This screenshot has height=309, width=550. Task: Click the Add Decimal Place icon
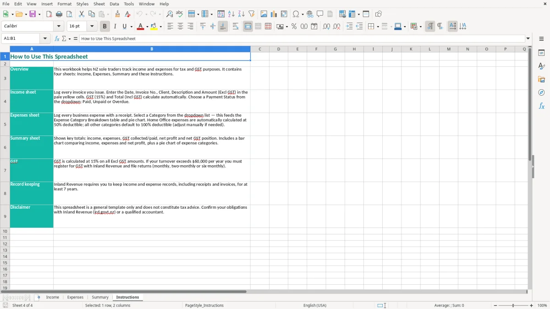[x=326, y=27]
